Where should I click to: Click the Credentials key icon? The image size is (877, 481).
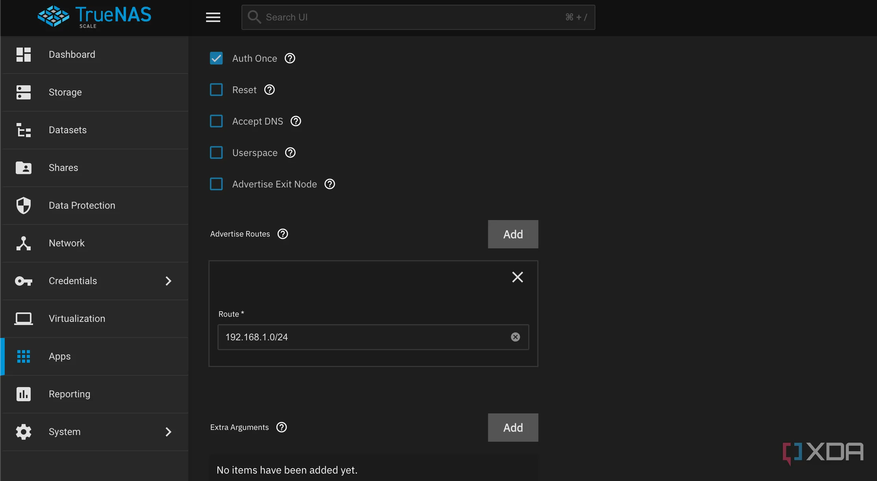(24, 281)
